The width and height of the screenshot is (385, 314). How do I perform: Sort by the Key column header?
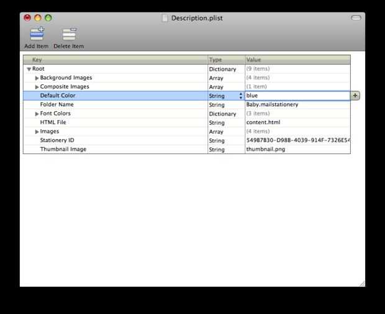[x=115, y=60]
